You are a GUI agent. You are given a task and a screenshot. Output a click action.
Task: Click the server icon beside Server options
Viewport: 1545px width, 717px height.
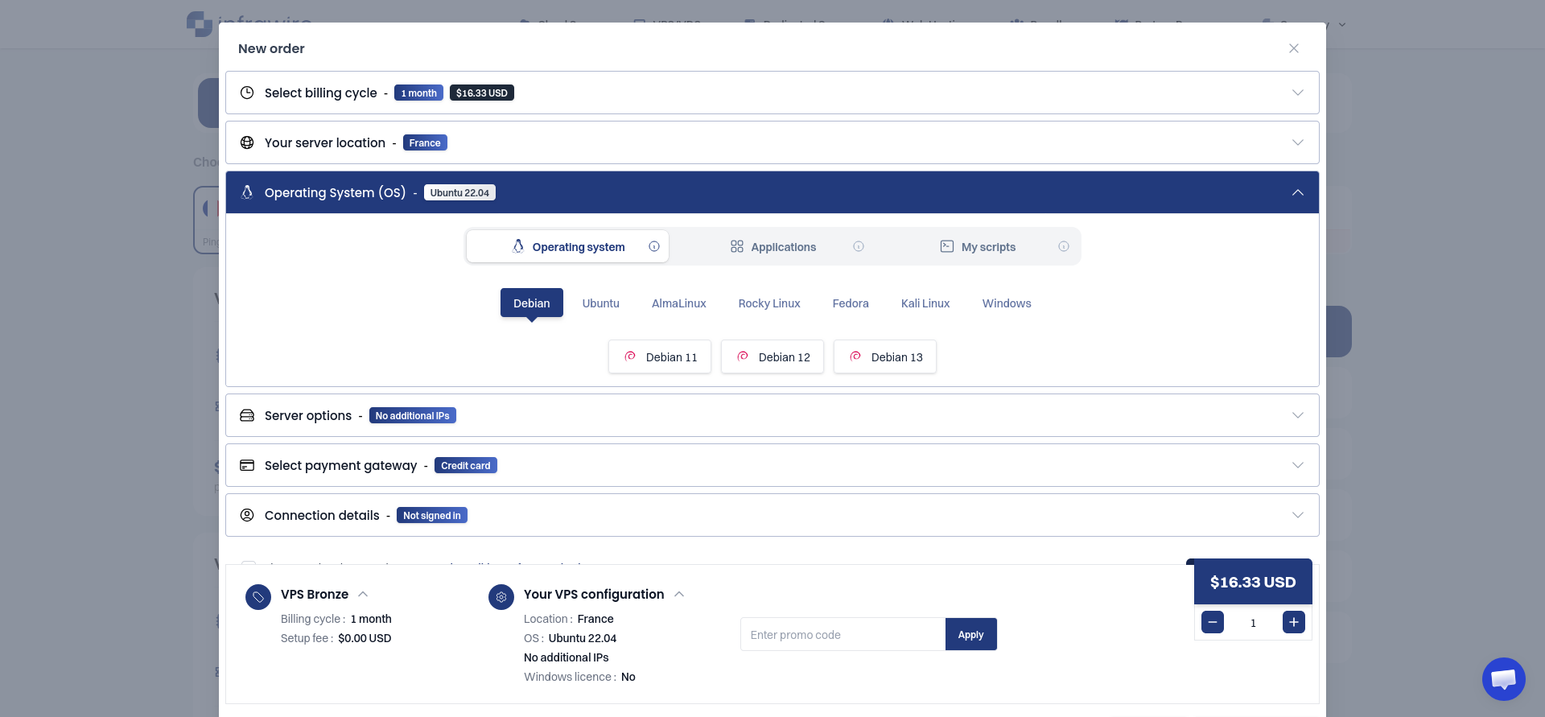247,415
